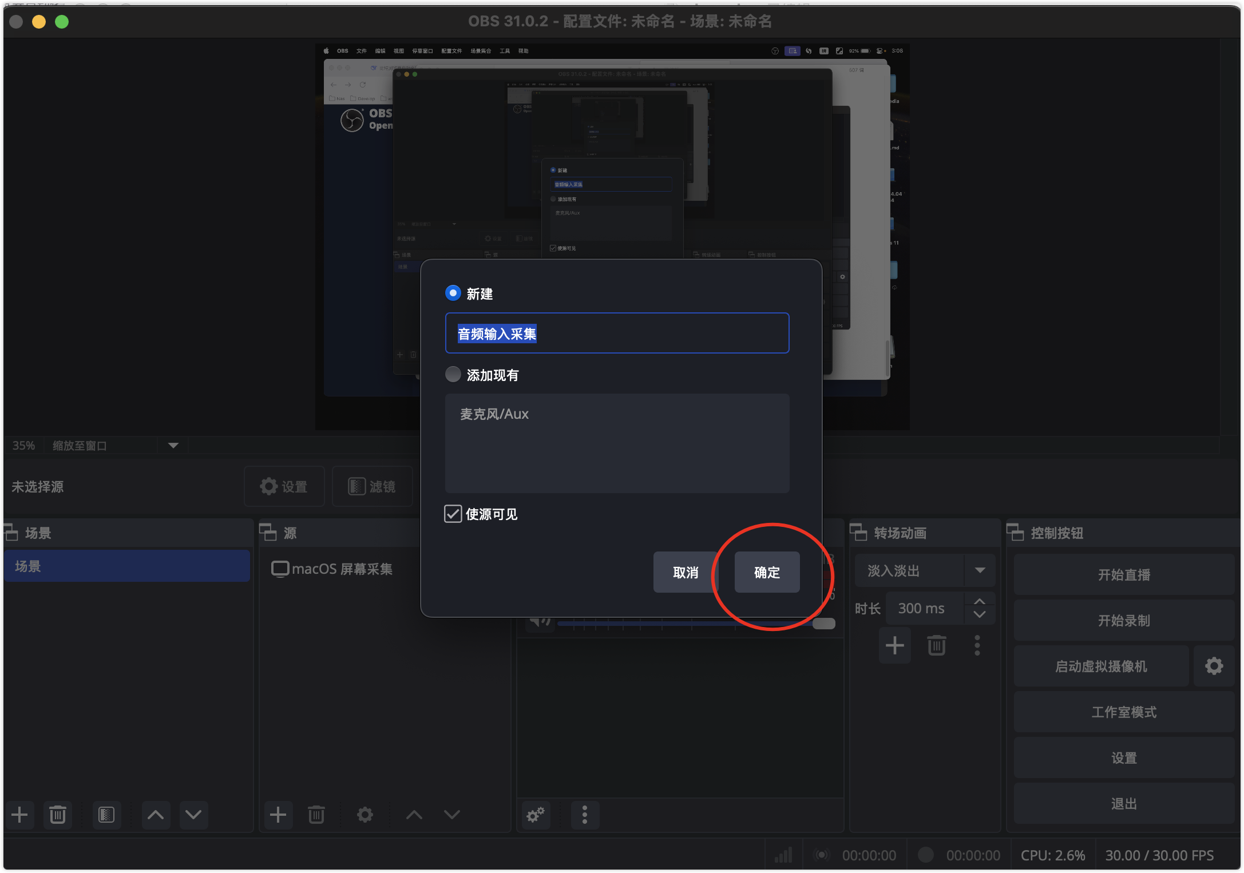Click the recording status dot icon
1244x873 pixels.
coord(926,855)
